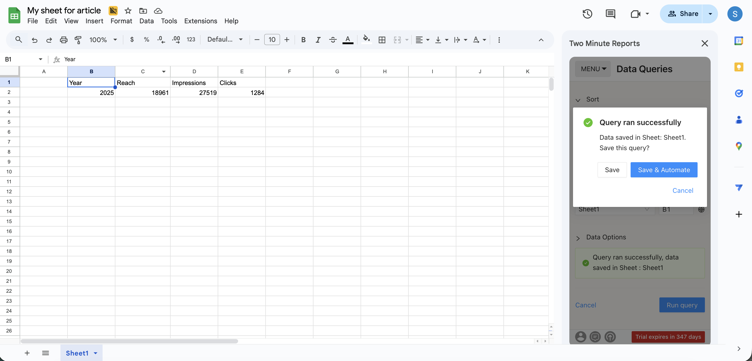Click the print icon
Image resolution: width=752 pixels, height=361 pixels.
coord(63,40)
